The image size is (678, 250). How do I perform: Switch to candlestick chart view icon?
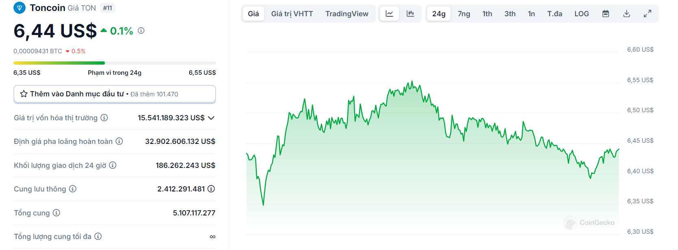point(410,14)
